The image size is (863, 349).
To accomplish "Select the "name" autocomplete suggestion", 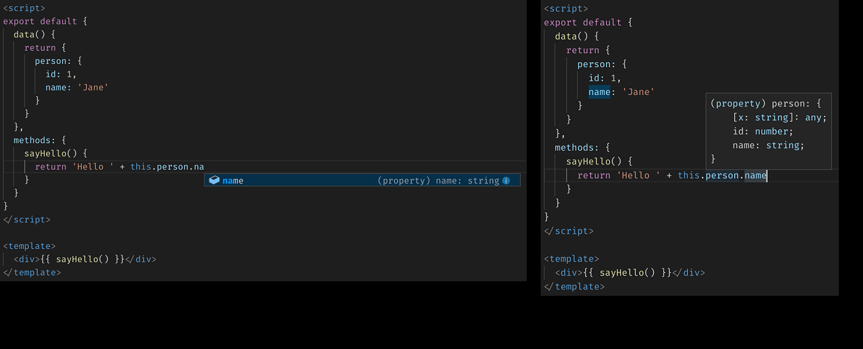I will [233, 181].
